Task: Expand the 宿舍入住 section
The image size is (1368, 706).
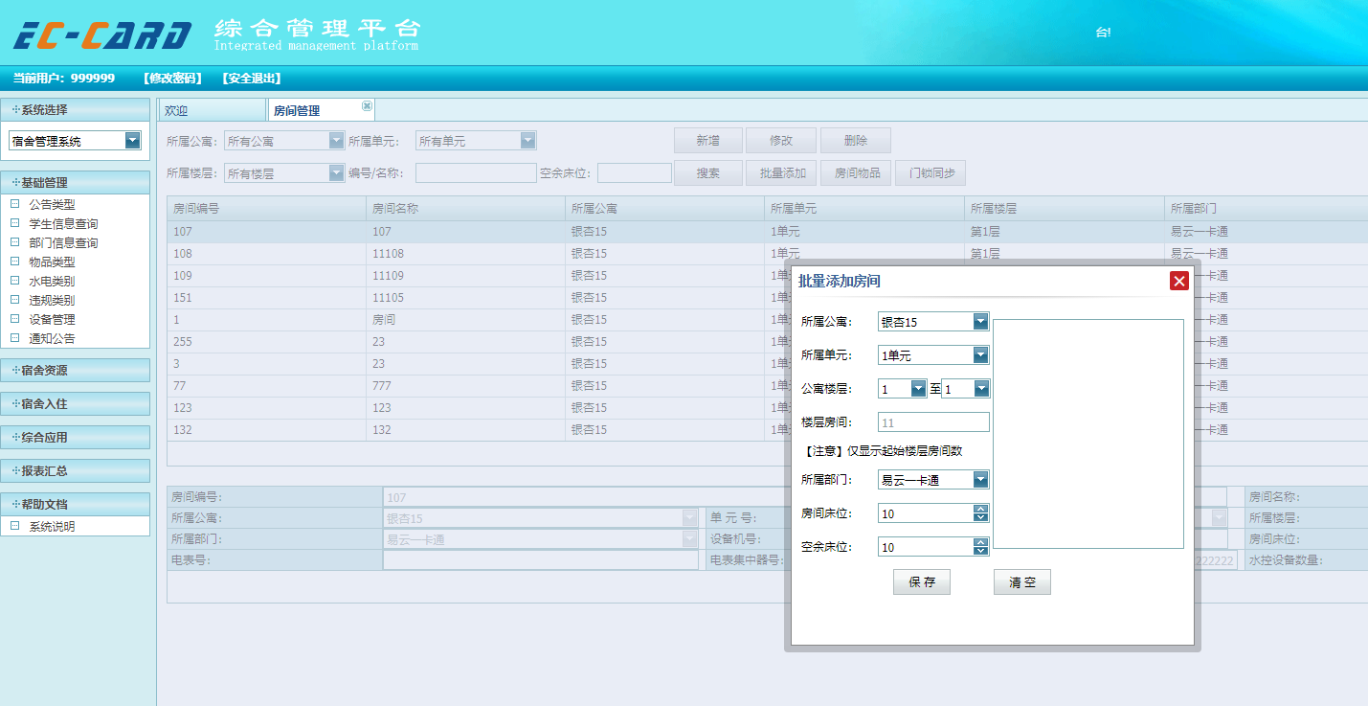Action: click(75, 403)
